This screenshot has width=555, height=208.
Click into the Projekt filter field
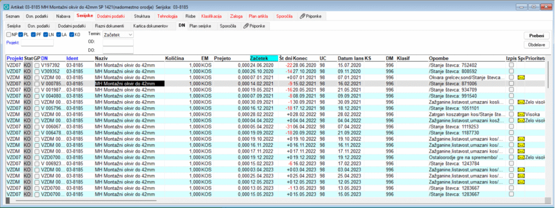pyautogui.click(x=37, y=43)
